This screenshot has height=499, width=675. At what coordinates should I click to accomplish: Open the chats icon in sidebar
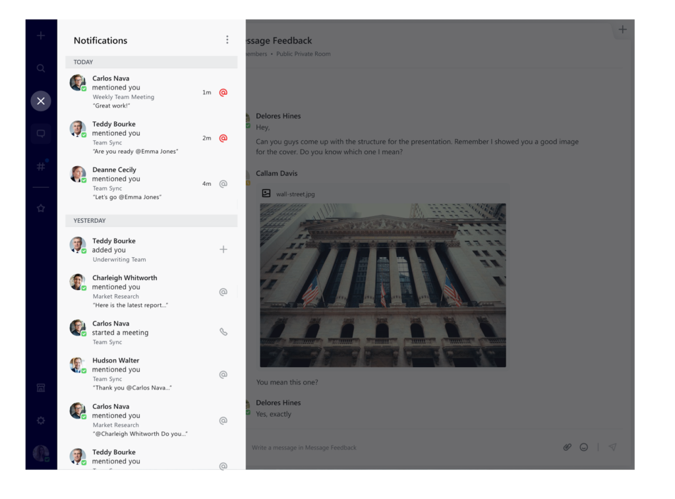coord(41,134)
